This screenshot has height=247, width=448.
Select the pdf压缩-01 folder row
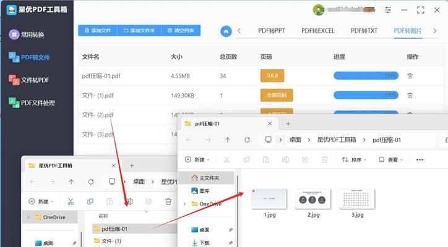point(134,228)
